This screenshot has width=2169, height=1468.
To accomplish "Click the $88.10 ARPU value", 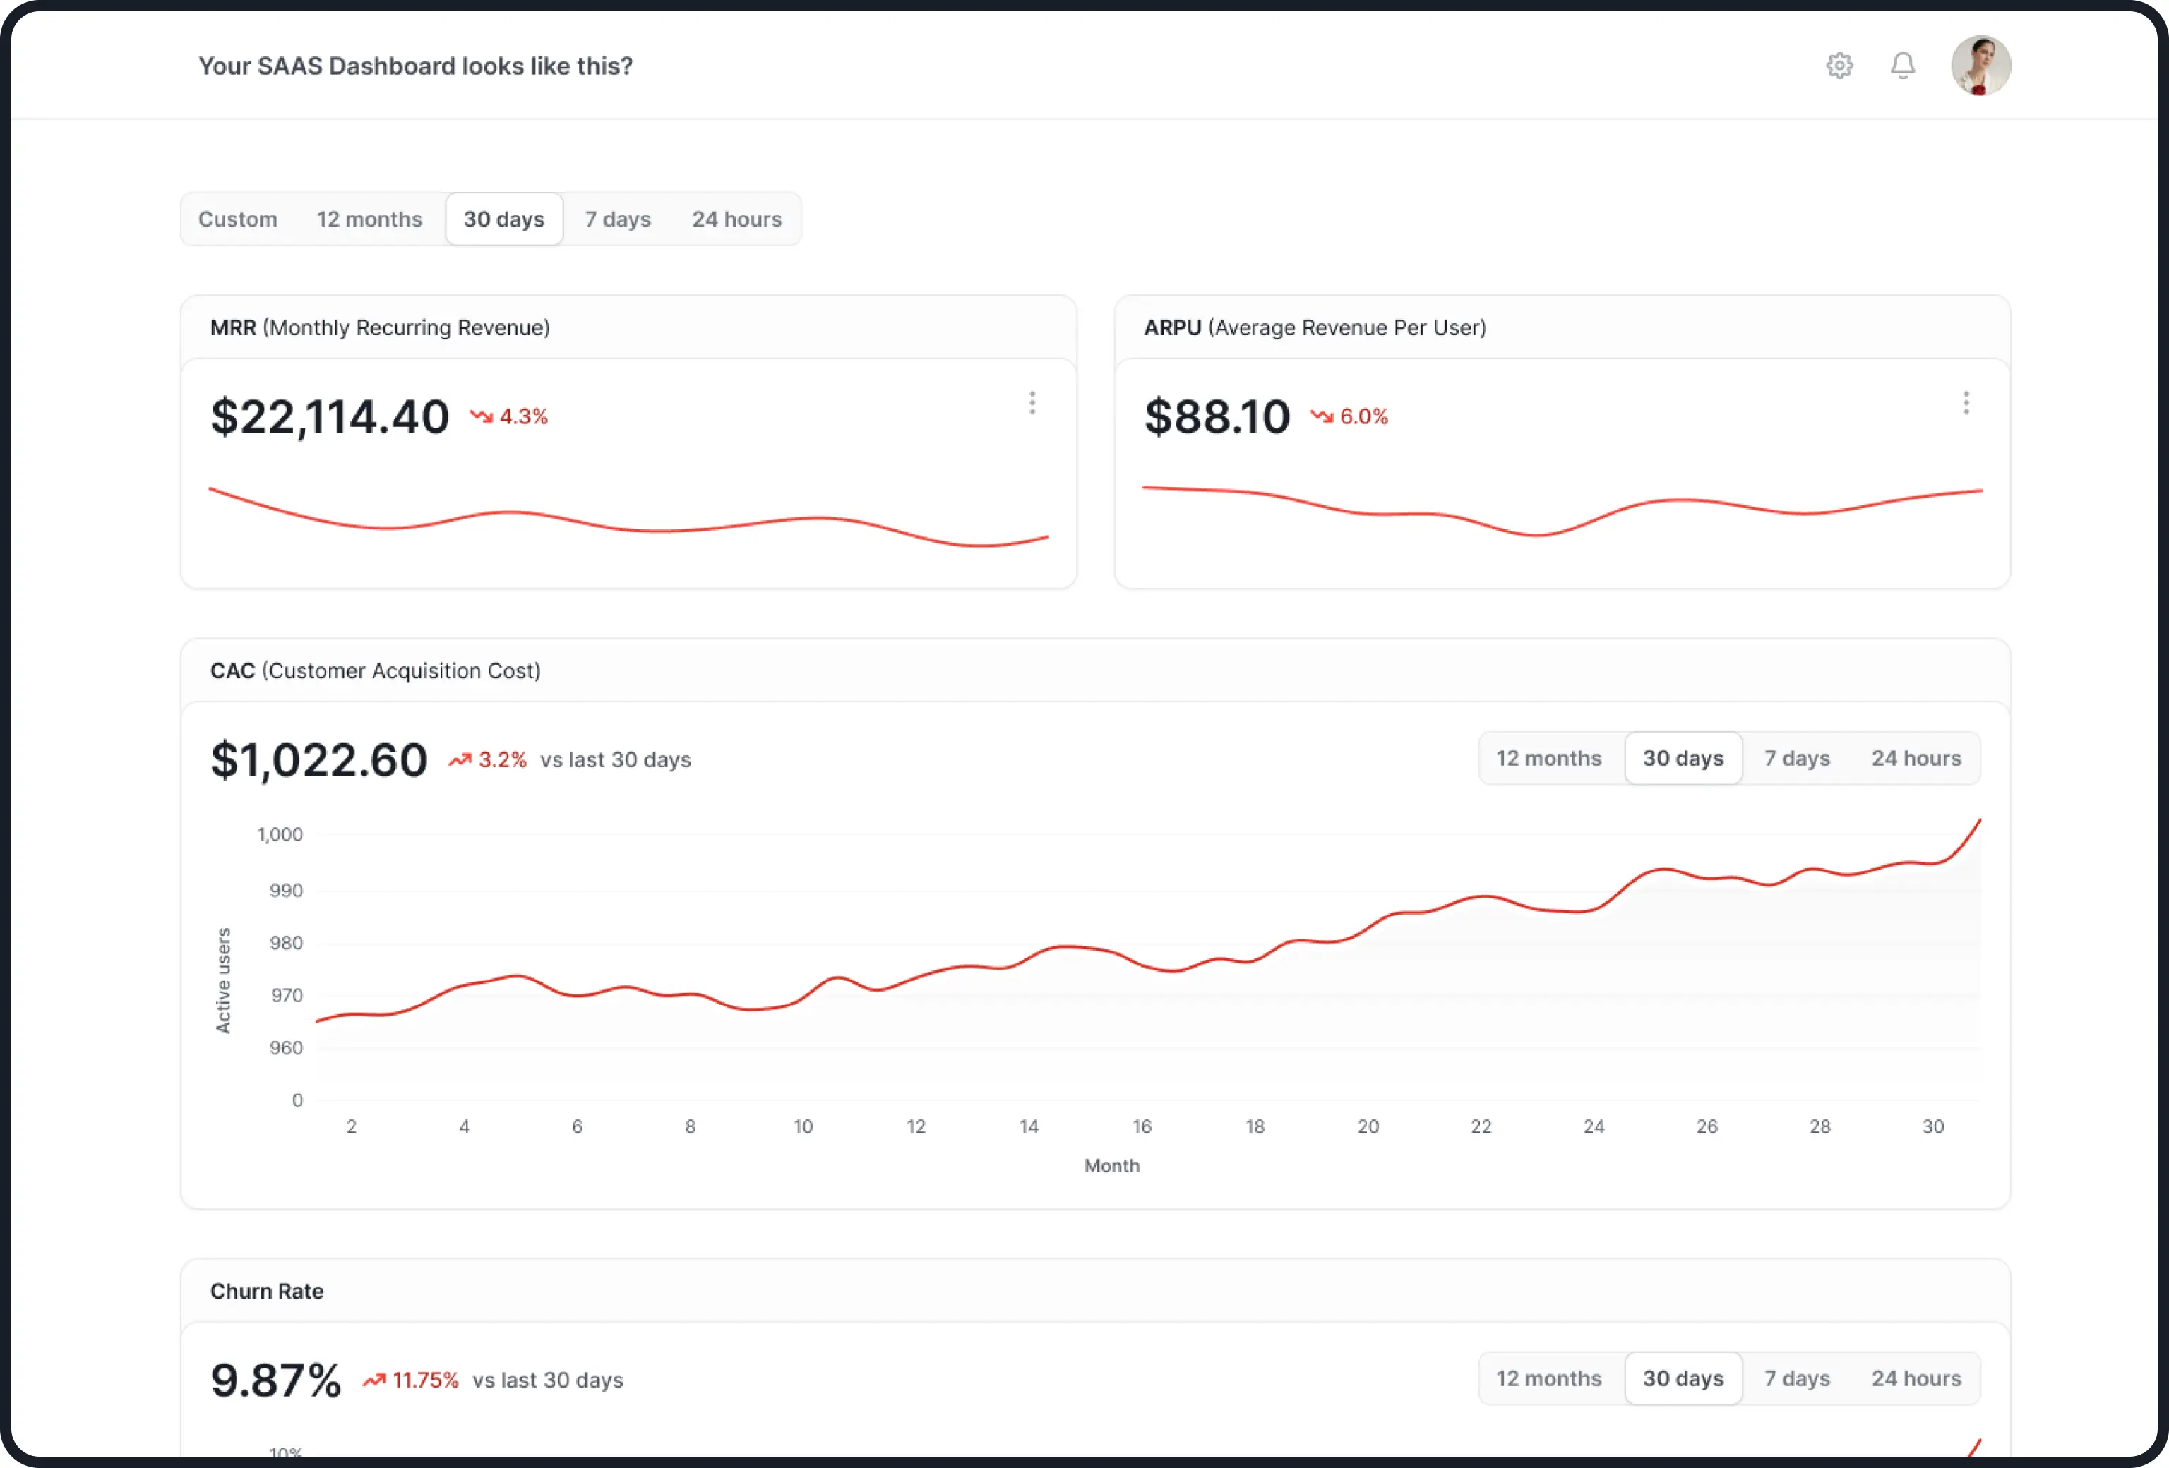I will point(1217,417).
